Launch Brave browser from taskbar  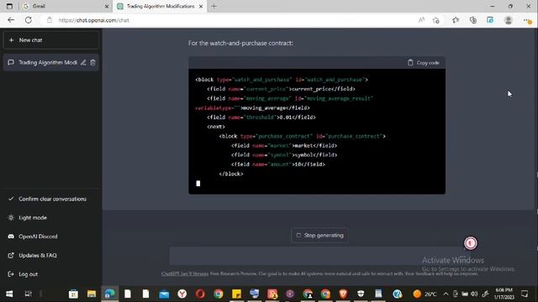pyautogui.click(x=343, y=294)
